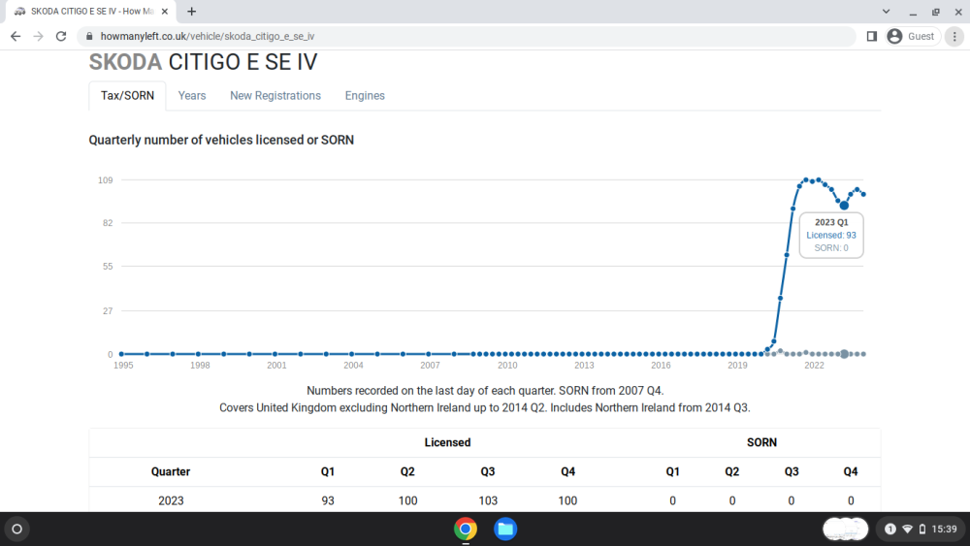Viewport: 970px width, 546px height.
Task: Click x-axis label 2022
Action: tap(814, 366)
